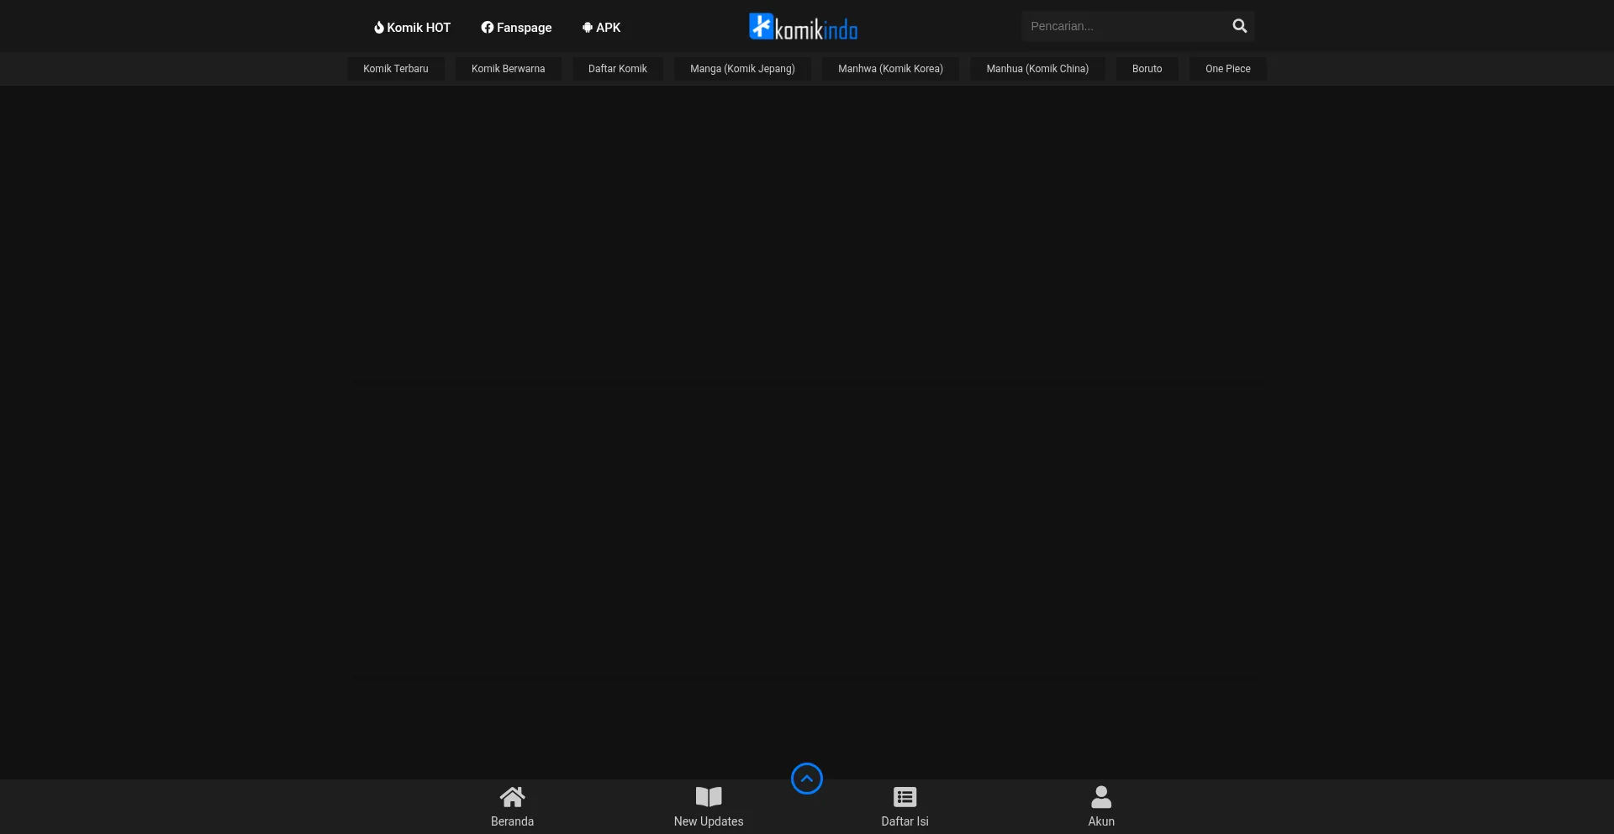Click the Akun label in bottom bar

point(1101,821)
